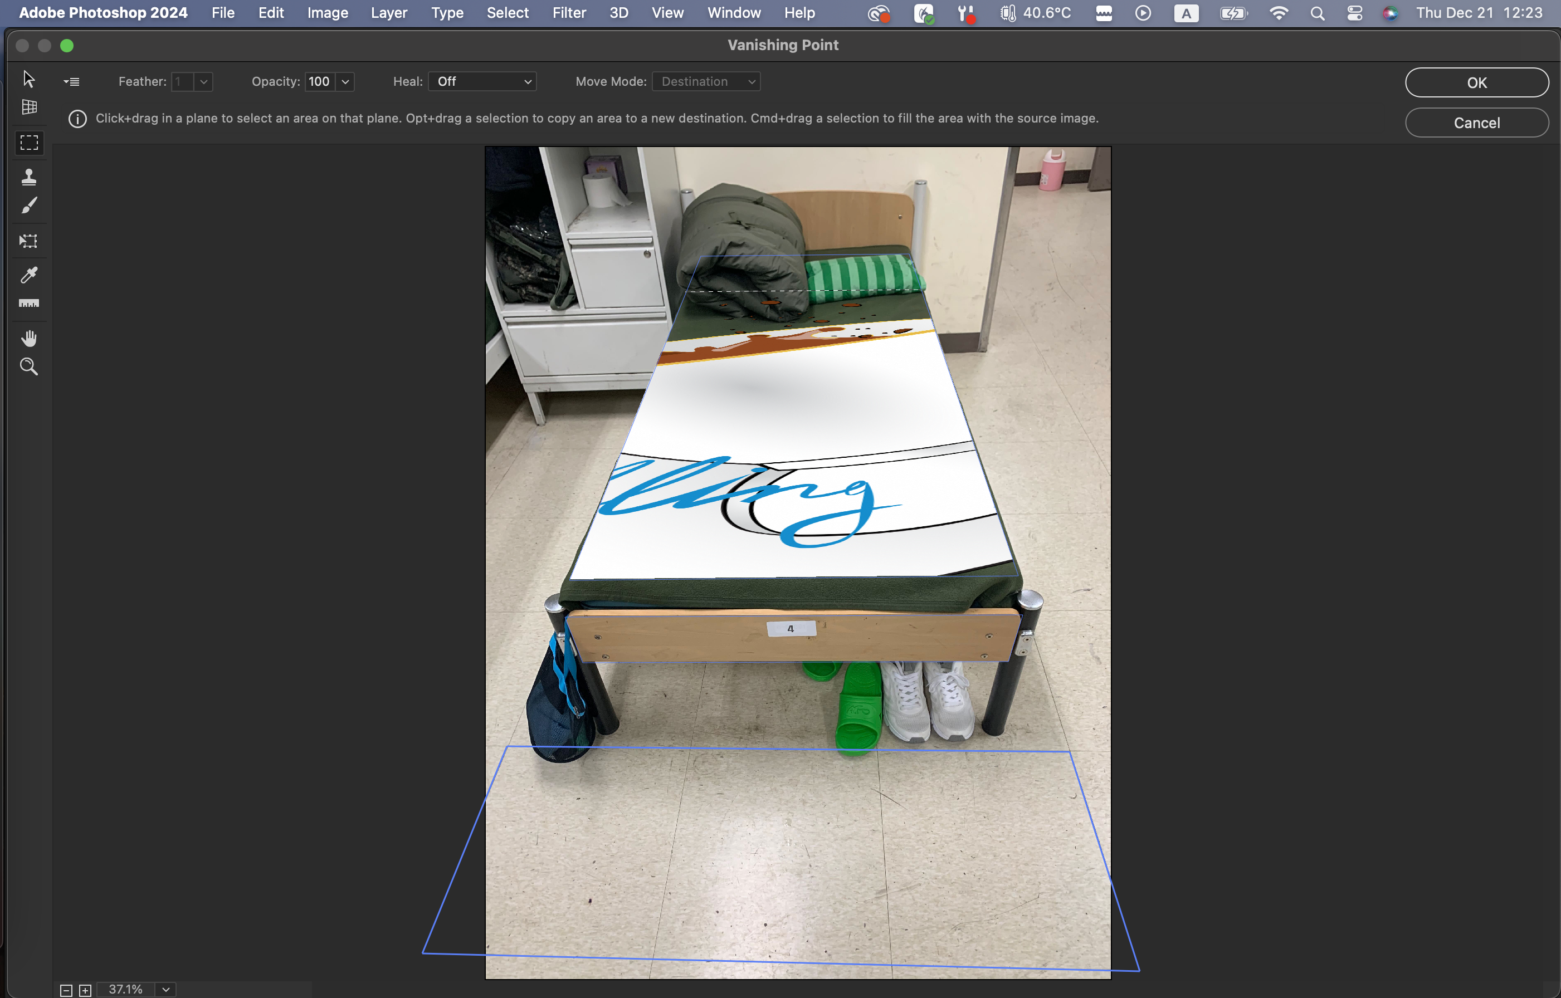Select the Stamp tool

[x=28, y=177]
